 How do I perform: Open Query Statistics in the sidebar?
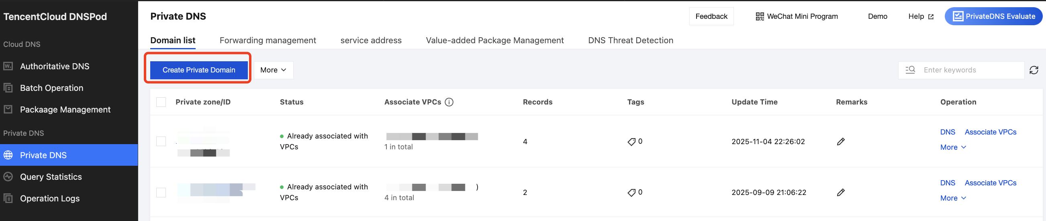coord(51,177)
